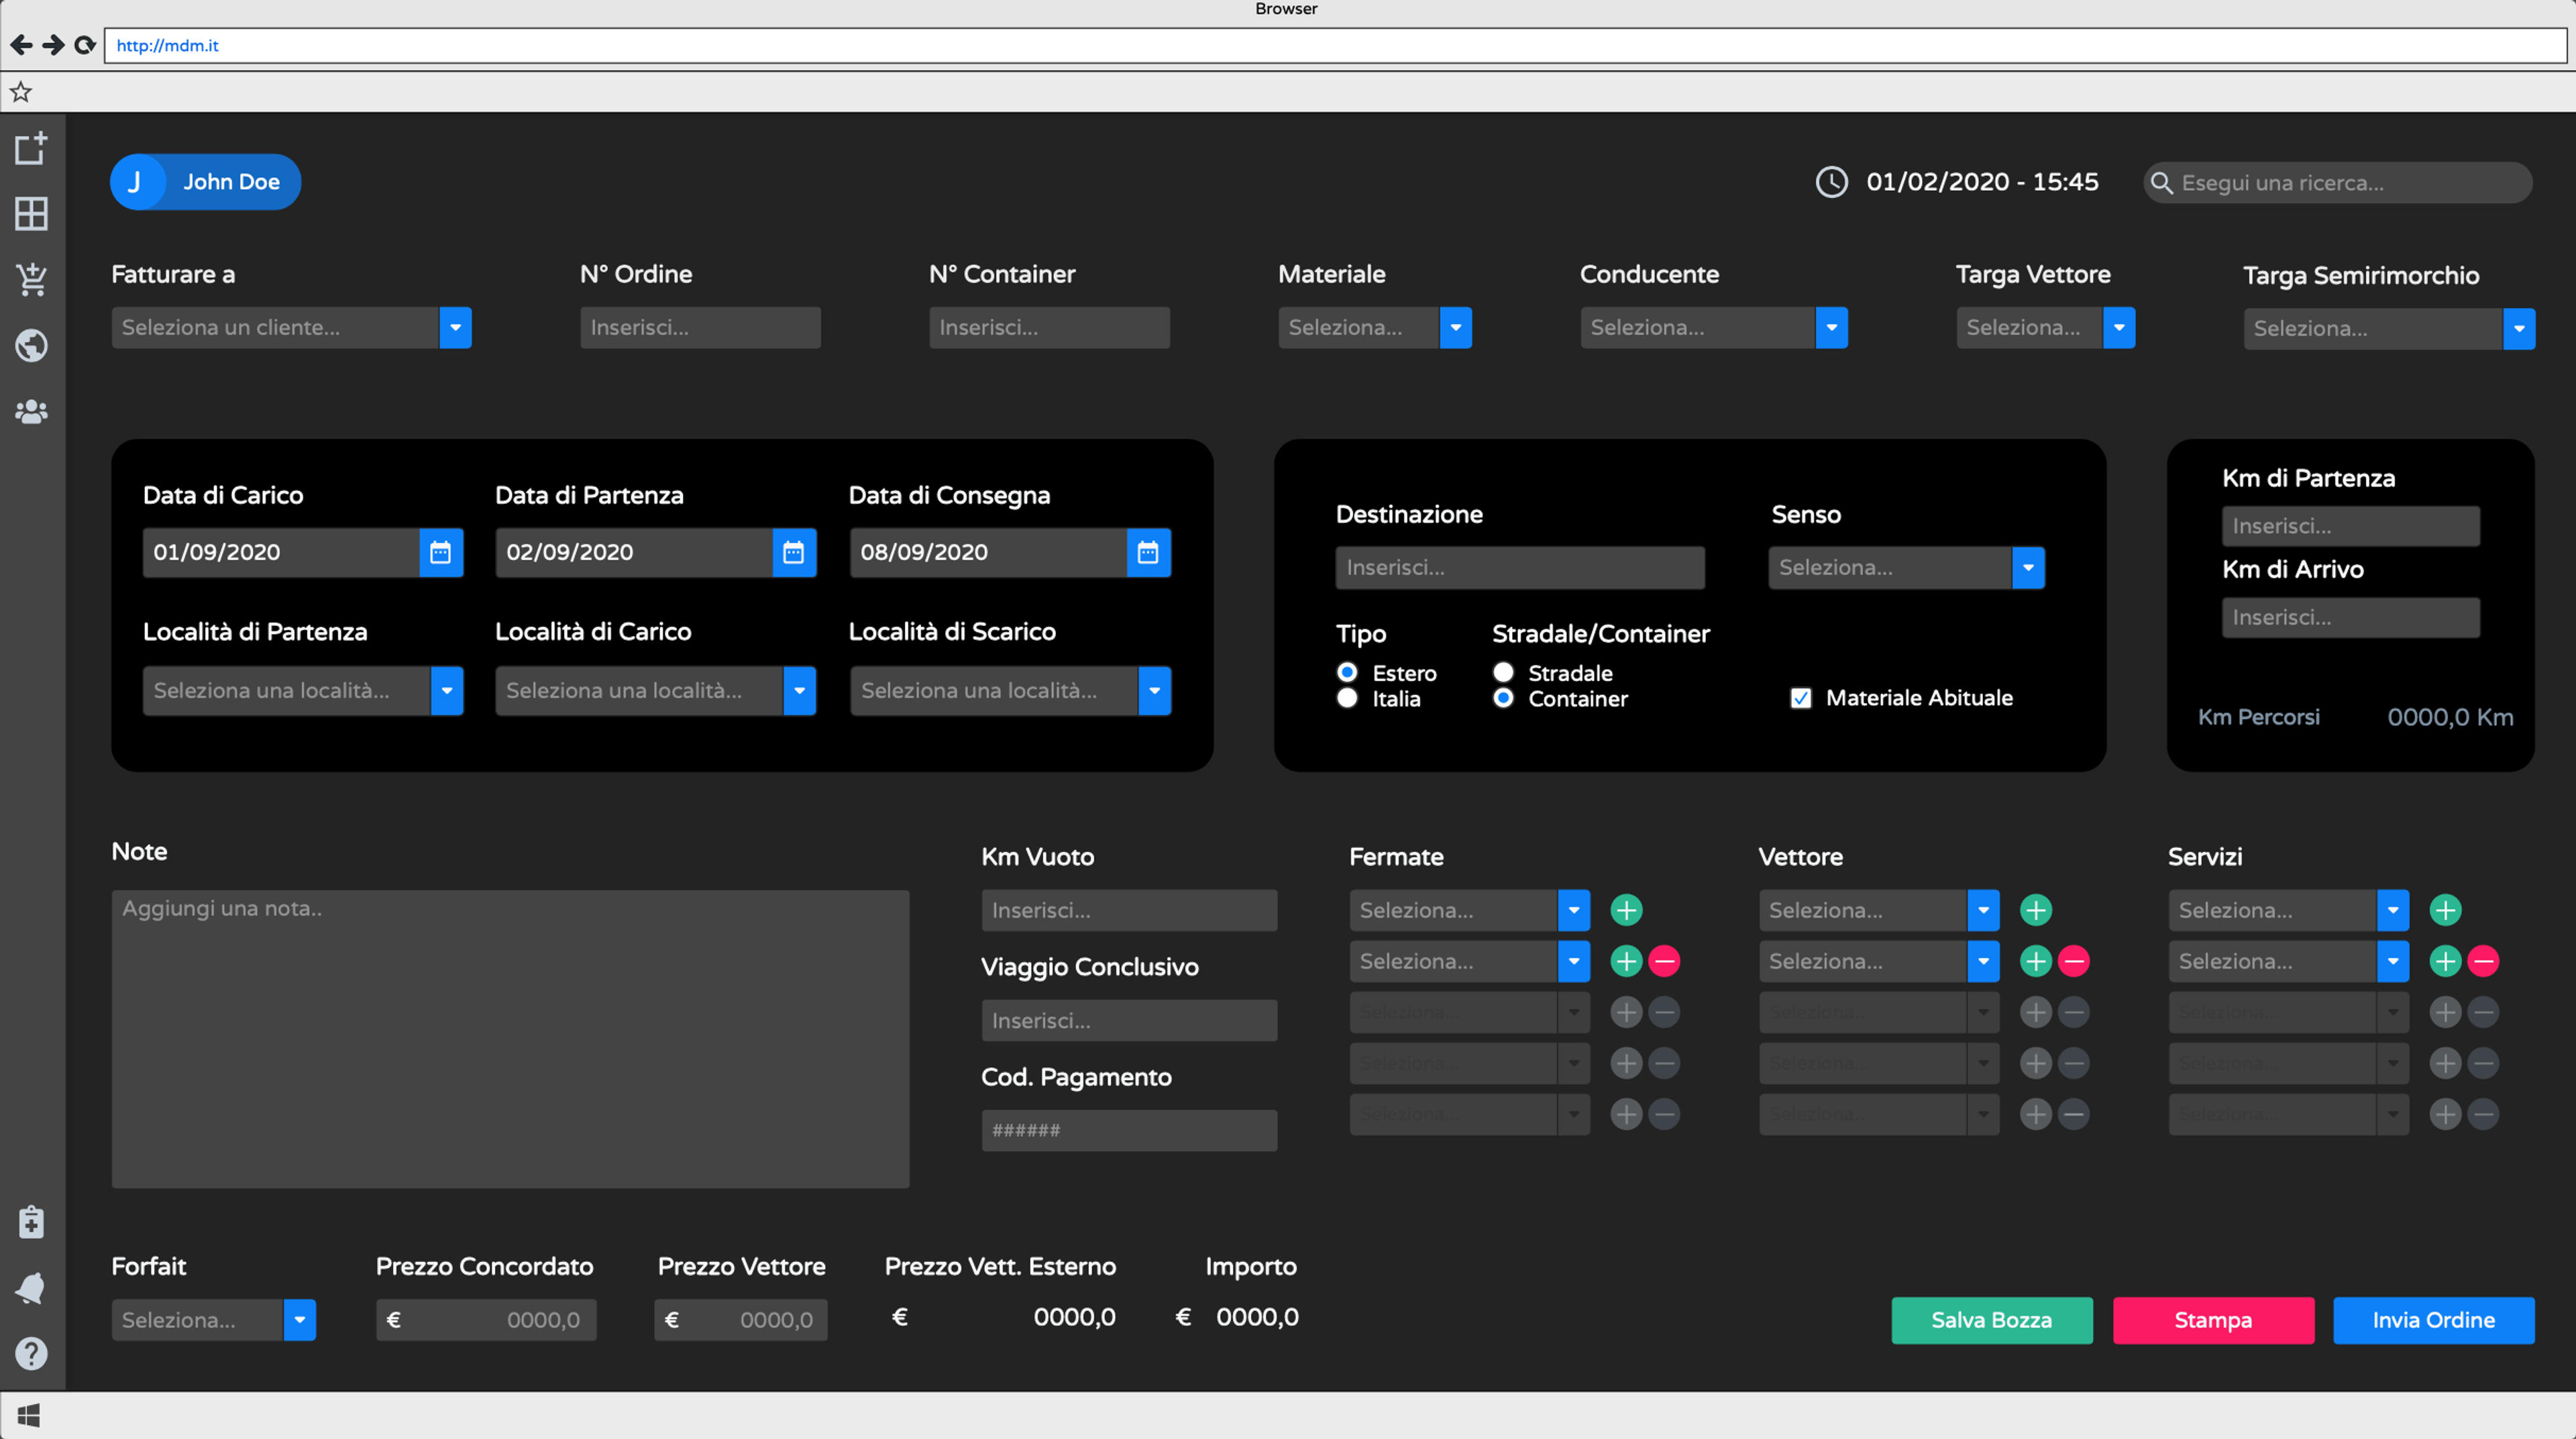Viewport: 2576px width, 1439px height.
Task: Open calendar for Data di Consegna
Action: 1148,552
